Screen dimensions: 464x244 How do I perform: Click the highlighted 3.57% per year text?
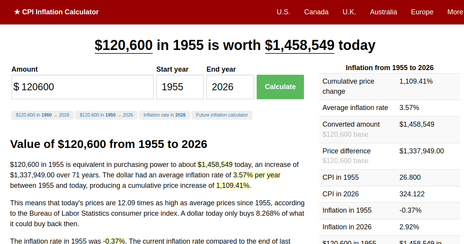click(256, 175)
